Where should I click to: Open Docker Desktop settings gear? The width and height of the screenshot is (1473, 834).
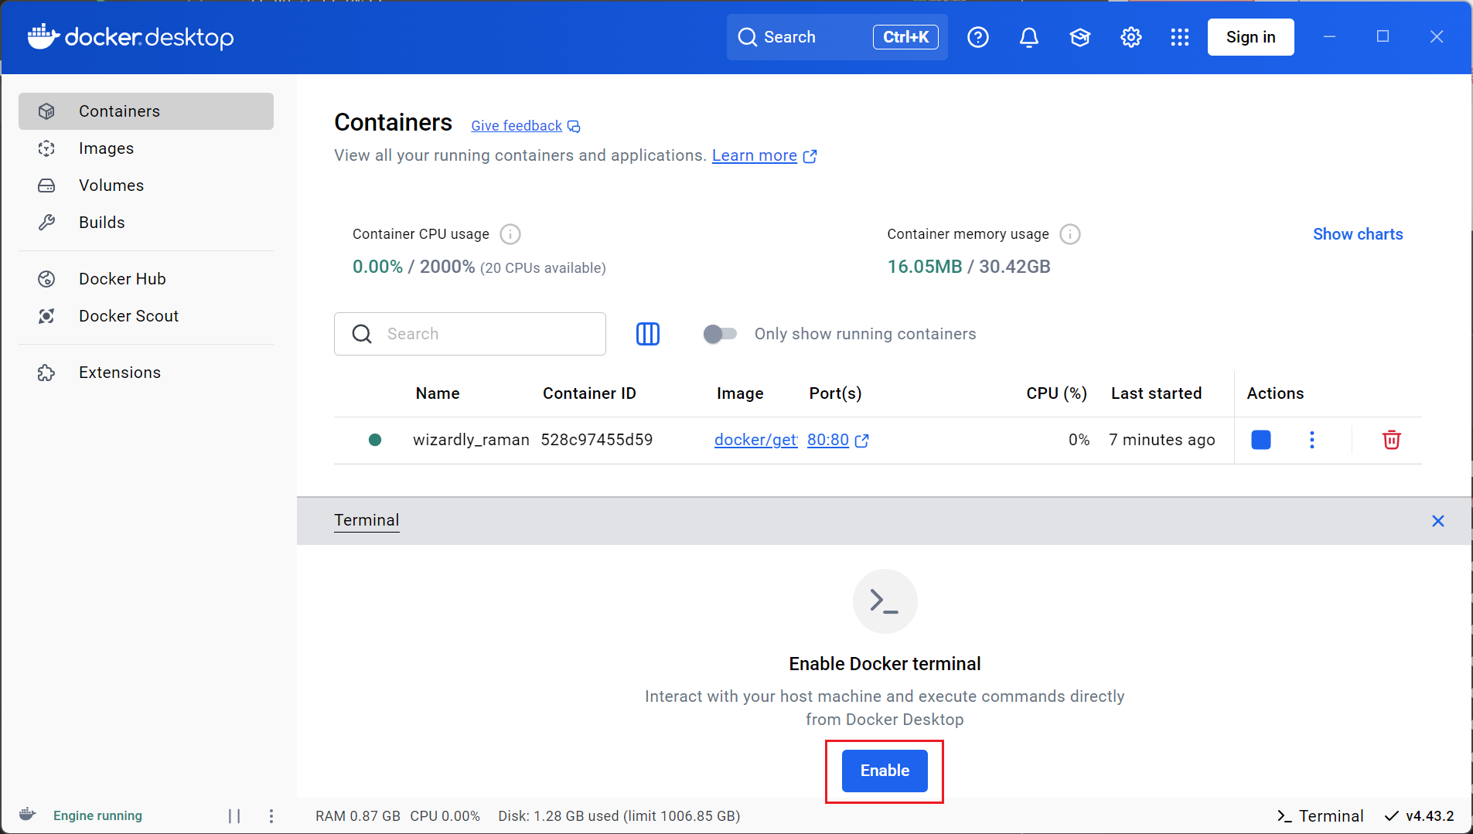coord(1130,36)
